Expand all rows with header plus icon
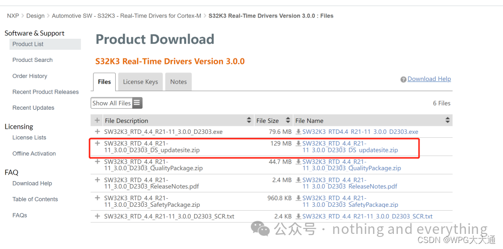 (97, 121)
